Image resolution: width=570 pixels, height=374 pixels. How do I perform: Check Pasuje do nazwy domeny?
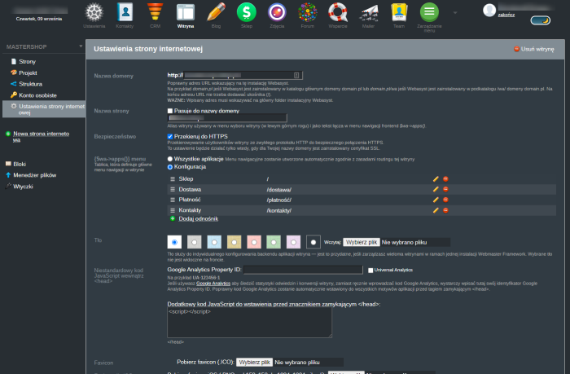click(169, 110)
